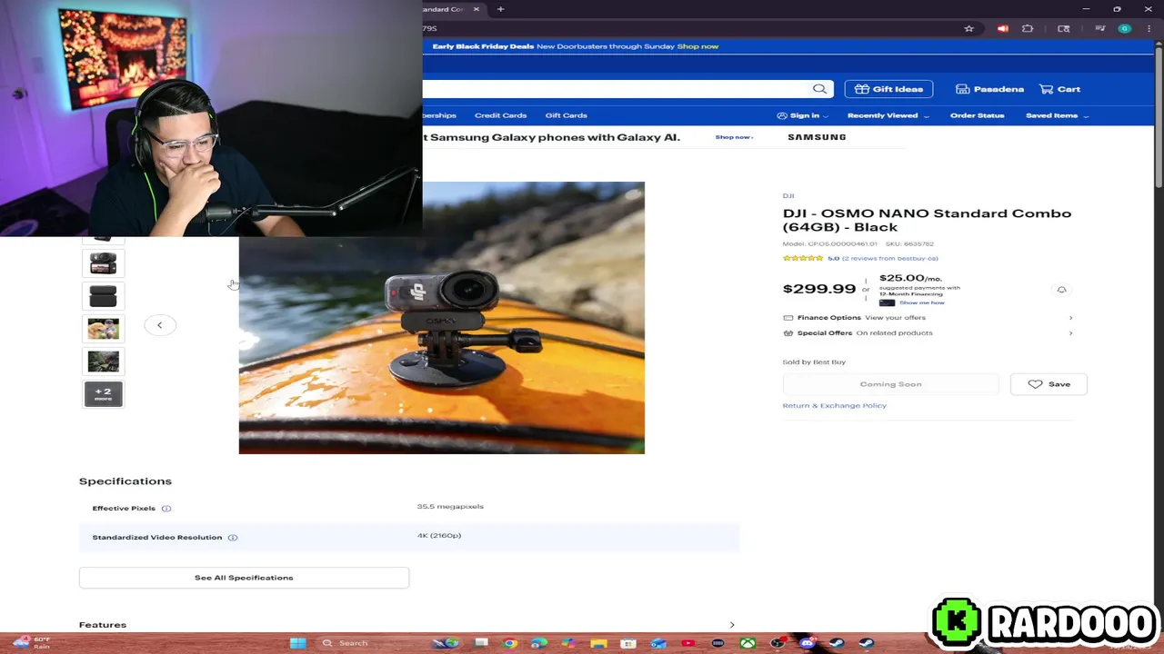This screenshot has width=1164, height=654.
Task: Open the Order Status page
Action: (x=977, y=115)
